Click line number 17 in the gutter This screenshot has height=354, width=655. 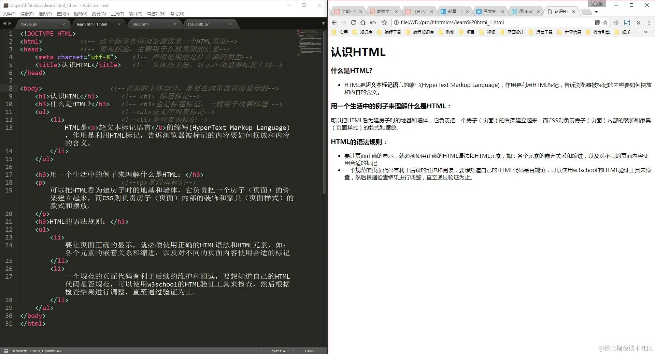click(x=9, y=175)
